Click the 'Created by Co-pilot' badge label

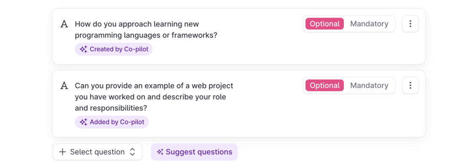pos(119,49)
